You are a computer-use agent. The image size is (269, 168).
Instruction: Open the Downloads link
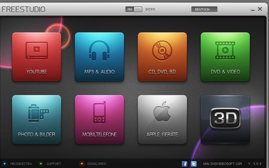point(97,164)
